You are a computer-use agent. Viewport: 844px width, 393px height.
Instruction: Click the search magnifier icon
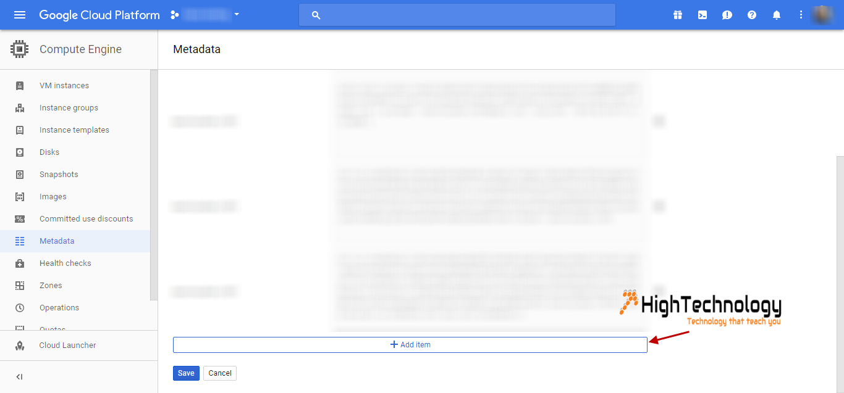(316, 15)
